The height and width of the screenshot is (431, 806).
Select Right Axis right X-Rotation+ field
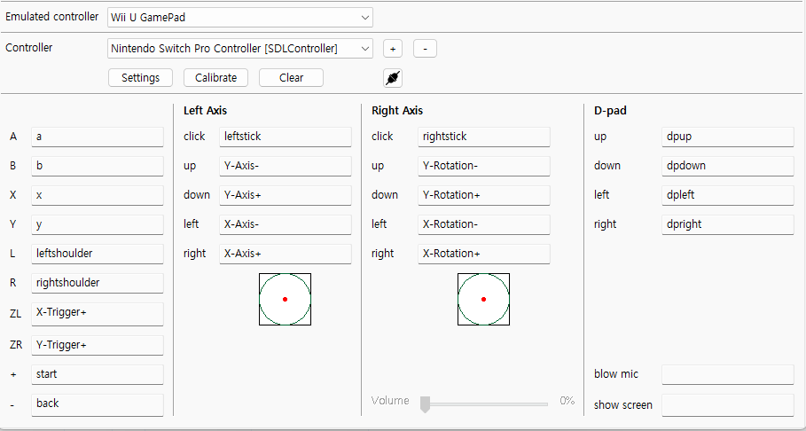point(484,254)
